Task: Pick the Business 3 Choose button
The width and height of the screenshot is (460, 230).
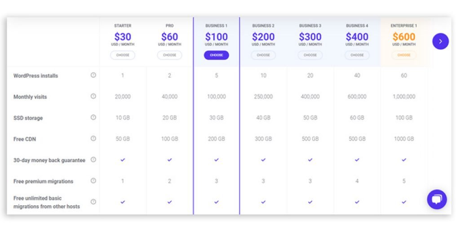Action: point(310,55)
